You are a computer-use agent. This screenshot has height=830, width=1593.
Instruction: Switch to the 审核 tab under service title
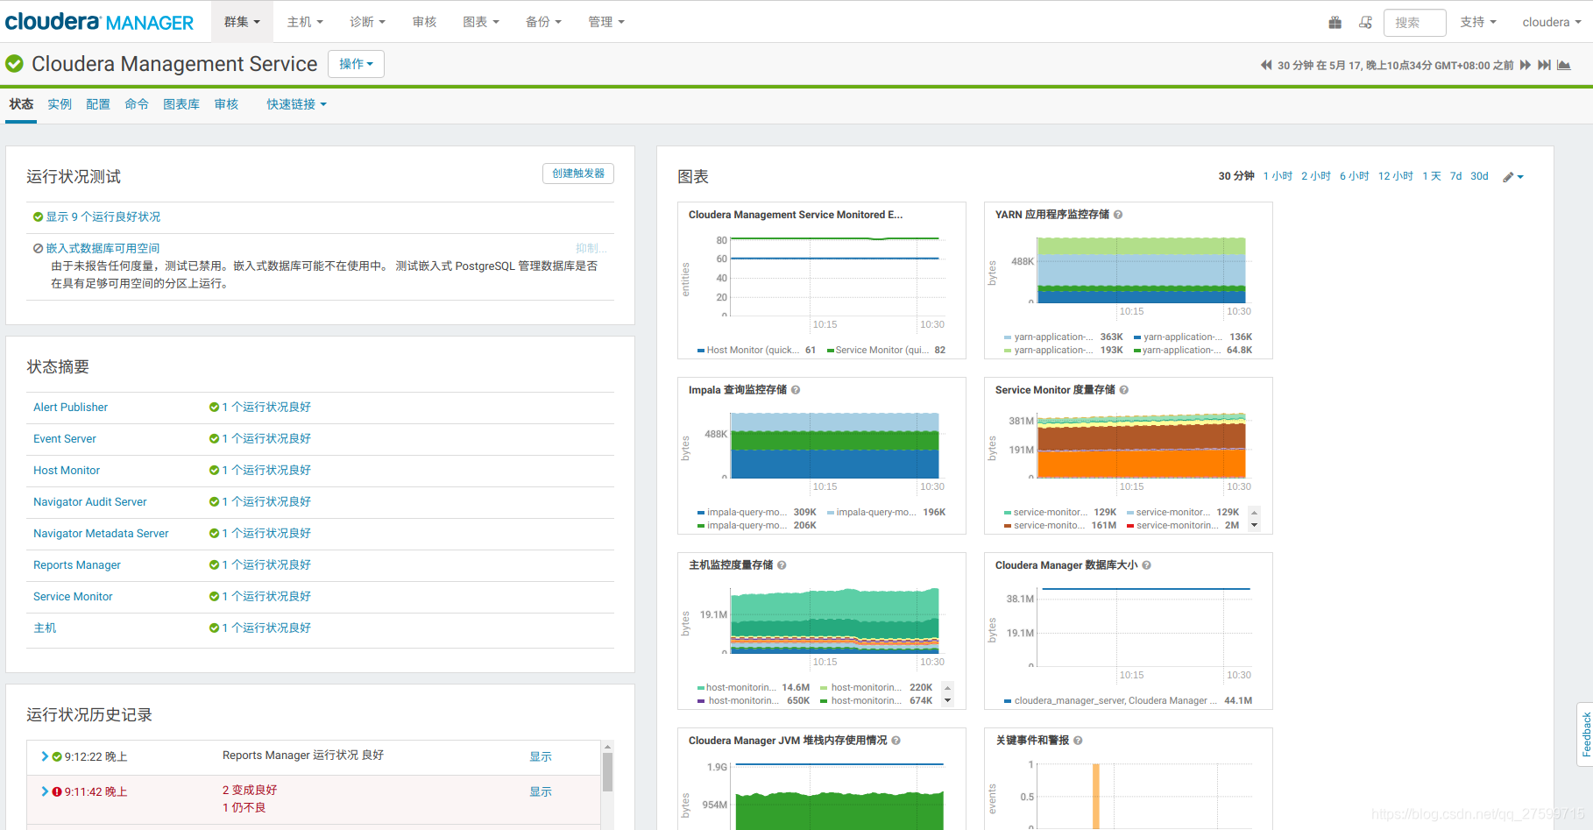coord(226,104)
